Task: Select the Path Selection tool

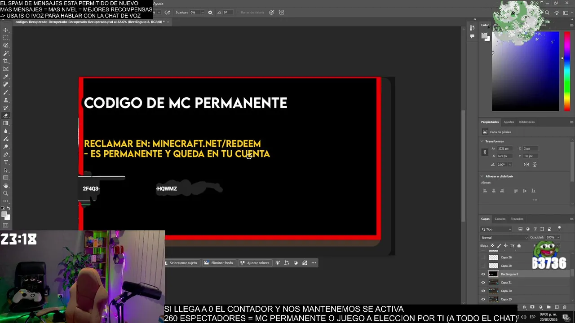Action: click(x=6, y=170)
